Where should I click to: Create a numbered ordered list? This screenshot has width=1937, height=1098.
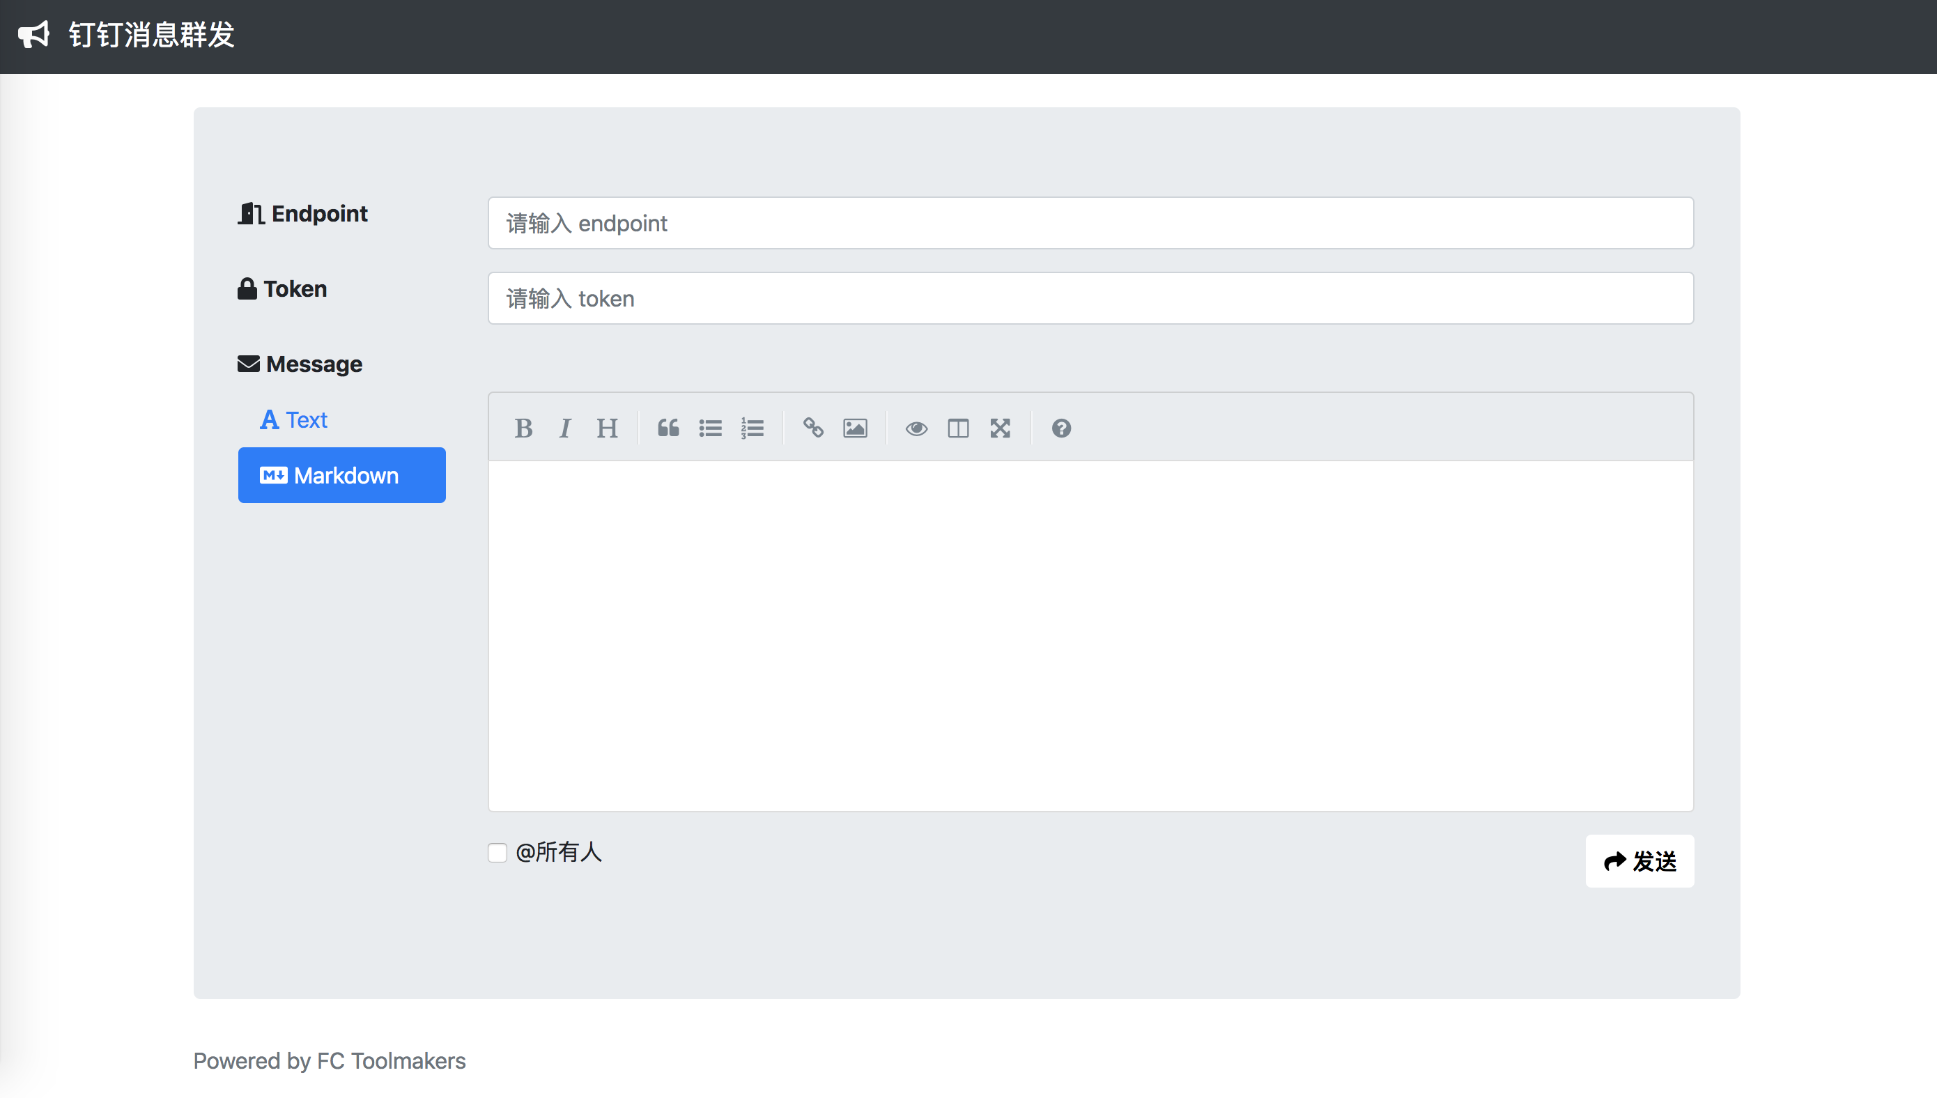tap(752, 428)
